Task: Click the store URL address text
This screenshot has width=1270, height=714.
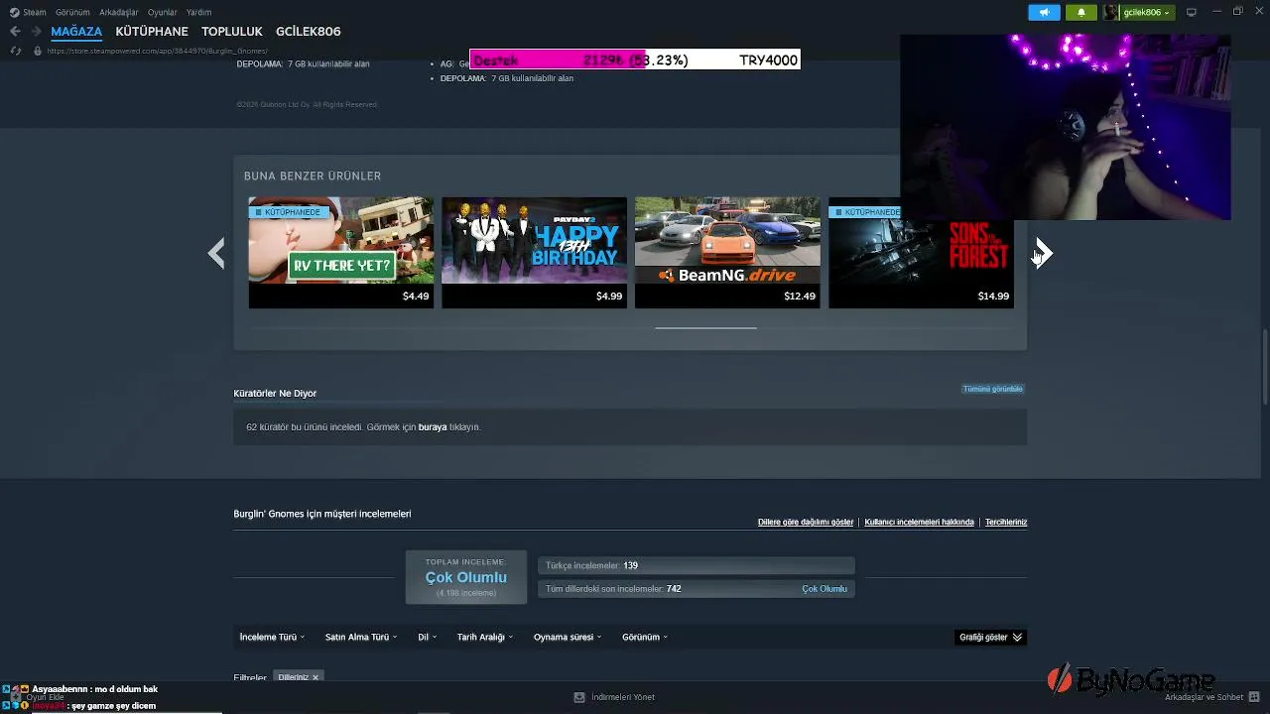Action: 158,51
